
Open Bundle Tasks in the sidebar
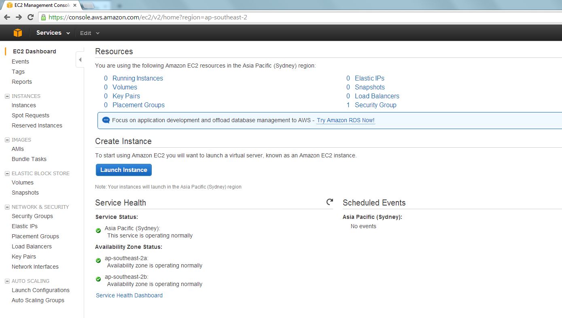(29, 159)
